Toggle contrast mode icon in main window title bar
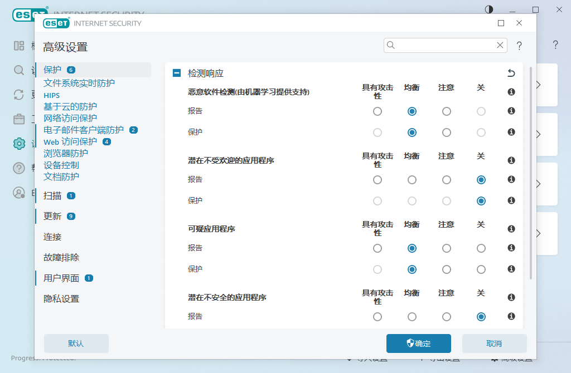 (x=489, y=9)
